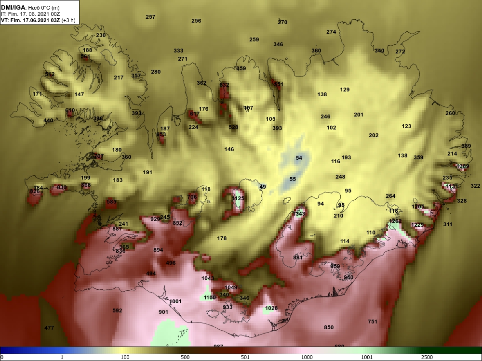
Task: Click the map value '1028'
Action: coord(271,309)
